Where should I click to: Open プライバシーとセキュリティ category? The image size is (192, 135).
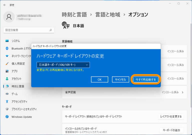[x=29, y=109]
